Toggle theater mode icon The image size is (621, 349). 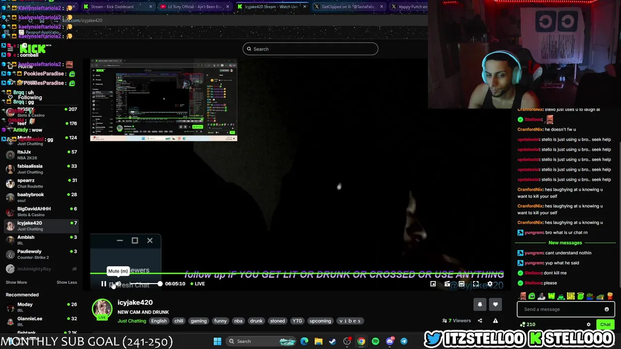tap(461, 284)
